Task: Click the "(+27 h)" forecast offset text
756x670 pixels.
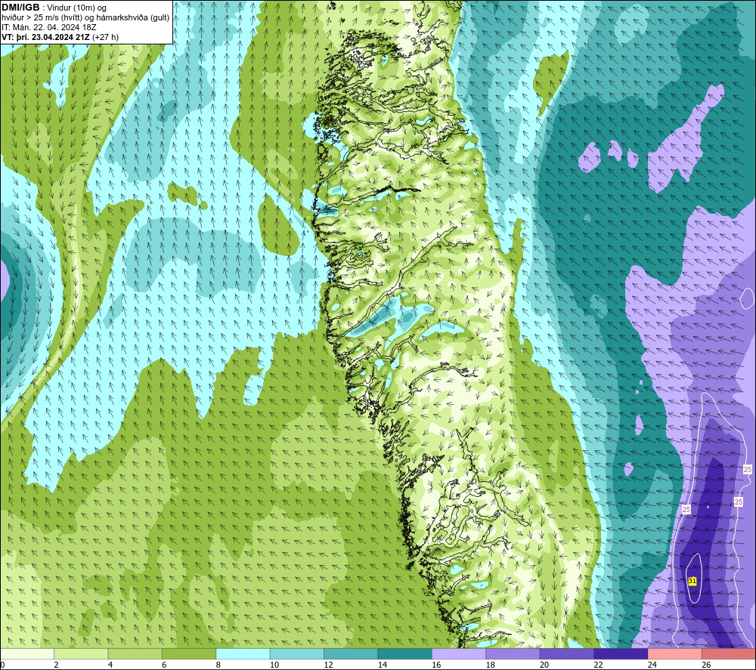Action: click(x=106, y=37)
